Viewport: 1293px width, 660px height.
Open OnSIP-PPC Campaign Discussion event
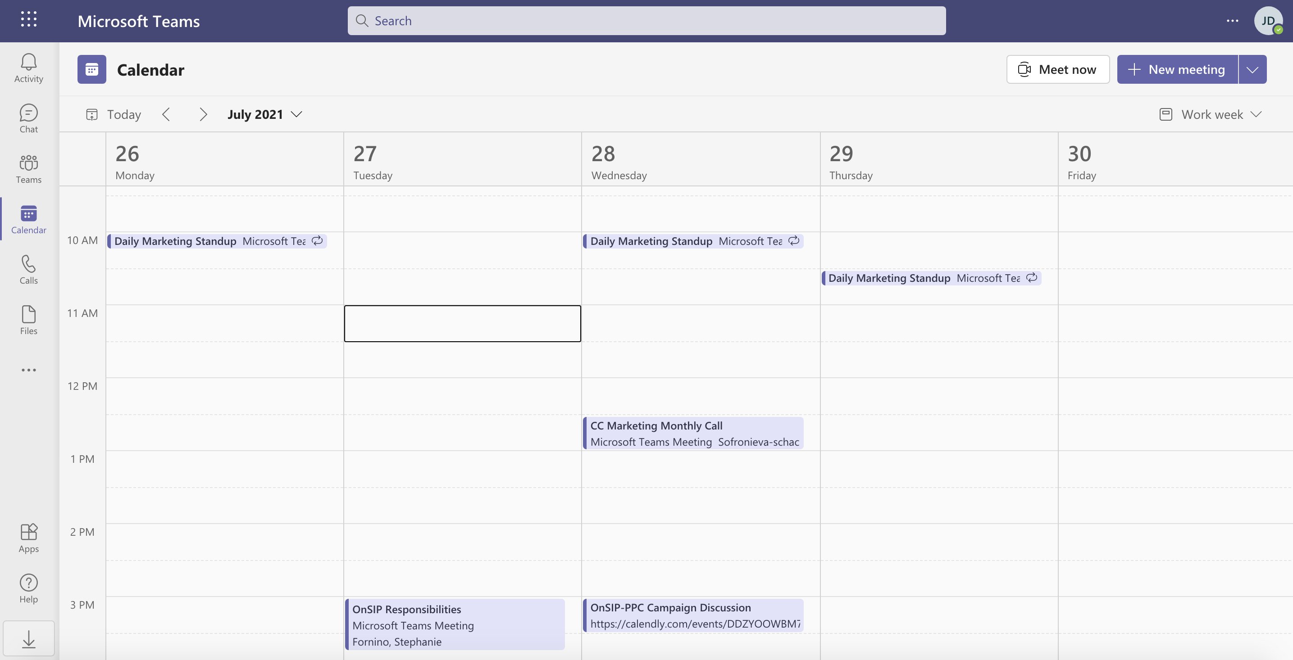coord(692,614)
